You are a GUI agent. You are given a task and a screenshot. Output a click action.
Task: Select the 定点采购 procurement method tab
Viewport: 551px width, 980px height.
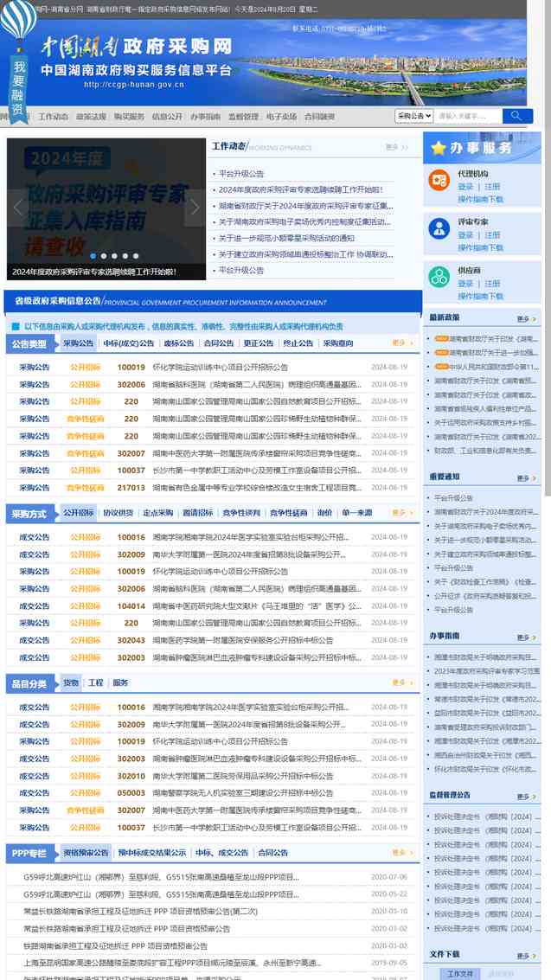point(158,513)
